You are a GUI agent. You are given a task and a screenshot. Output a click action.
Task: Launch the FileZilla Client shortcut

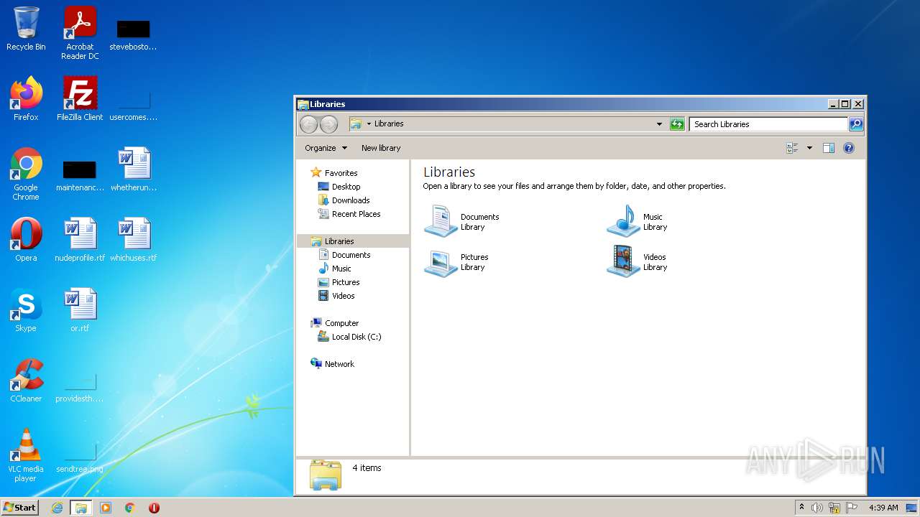click(80, 98)
